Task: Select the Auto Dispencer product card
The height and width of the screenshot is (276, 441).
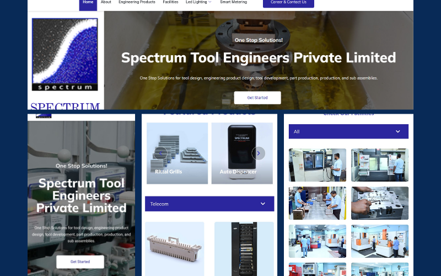Action: (x=242, y=153)
